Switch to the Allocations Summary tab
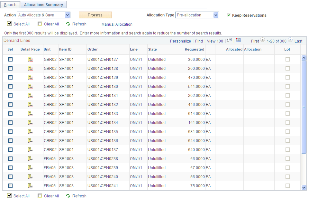Image resolution: width=309 pixels, height=199 pixels. (43, 5)
